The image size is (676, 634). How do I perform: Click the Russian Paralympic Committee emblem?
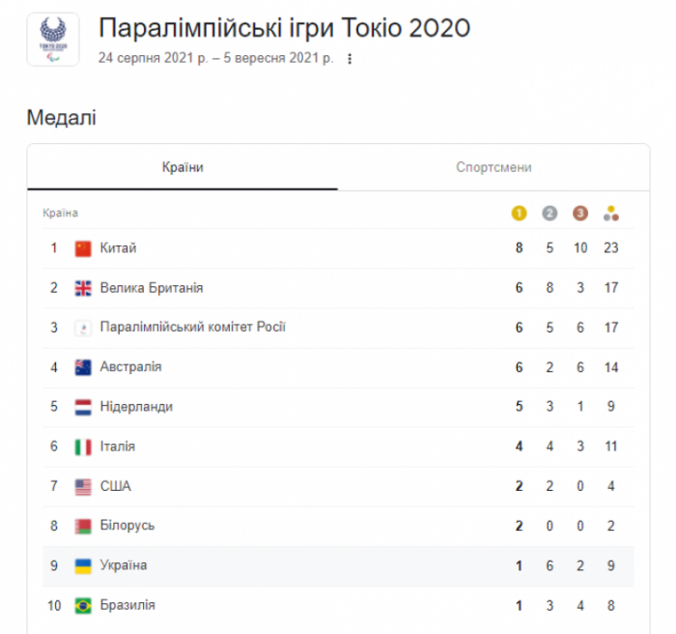pyautogui.click(x=83, y=328)
